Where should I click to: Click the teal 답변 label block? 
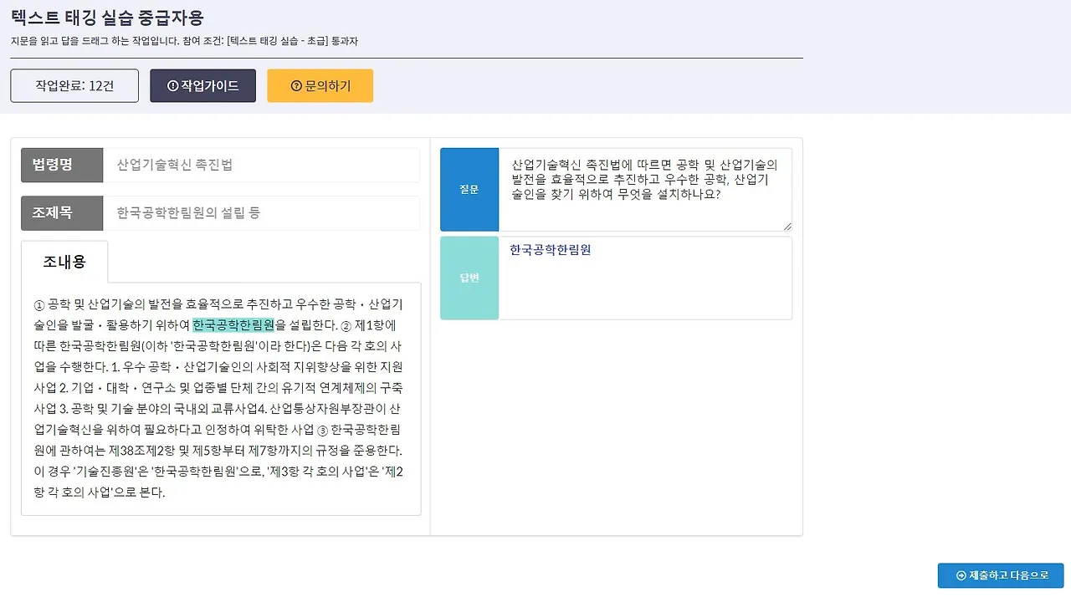469,278
